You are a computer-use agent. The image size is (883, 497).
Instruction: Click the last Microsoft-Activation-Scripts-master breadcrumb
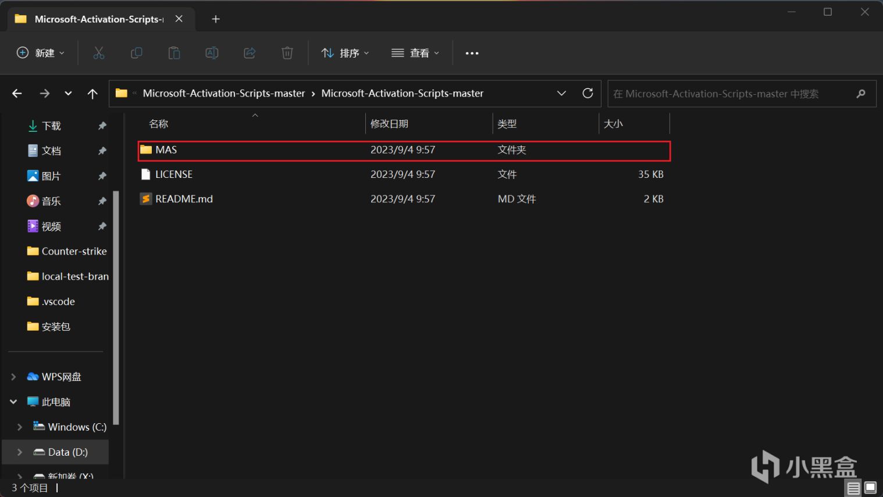[x=403, y=93]
